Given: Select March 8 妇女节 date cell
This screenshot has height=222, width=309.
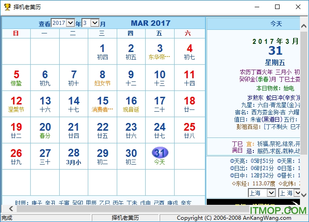Looking at the screenshot, I should (x=102, y=78).
